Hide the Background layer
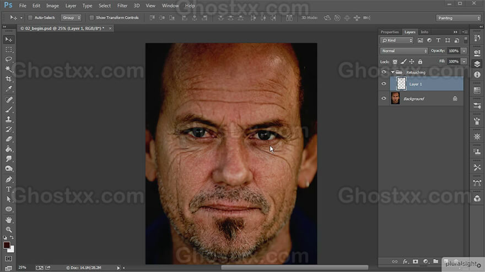This screenshot has width=485, height=272. (384, 98)
